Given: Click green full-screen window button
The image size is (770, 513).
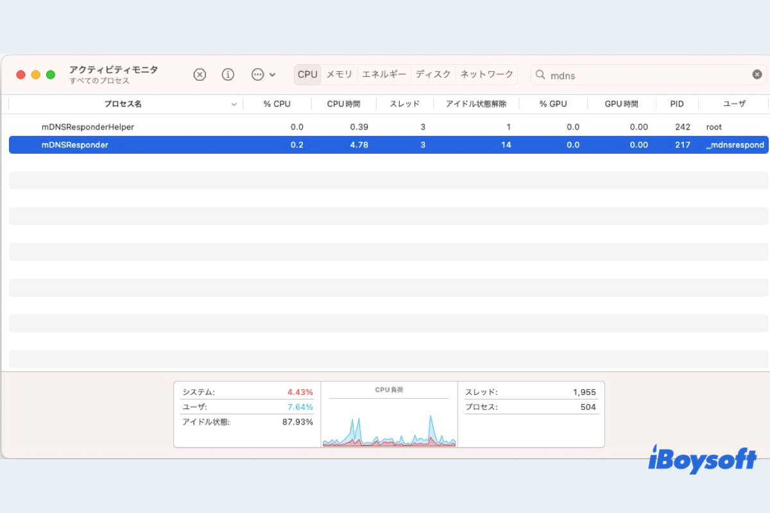Looking at the screenshot, I should click(51, 75).
